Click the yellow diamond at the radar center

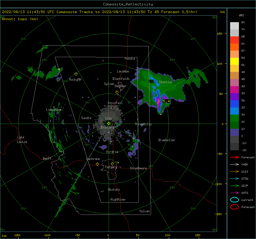[109, 124]
